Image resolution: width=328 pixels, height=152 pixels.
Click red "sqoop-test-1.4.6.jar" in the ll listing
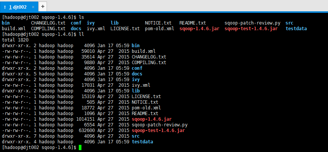tap(158, 131)
